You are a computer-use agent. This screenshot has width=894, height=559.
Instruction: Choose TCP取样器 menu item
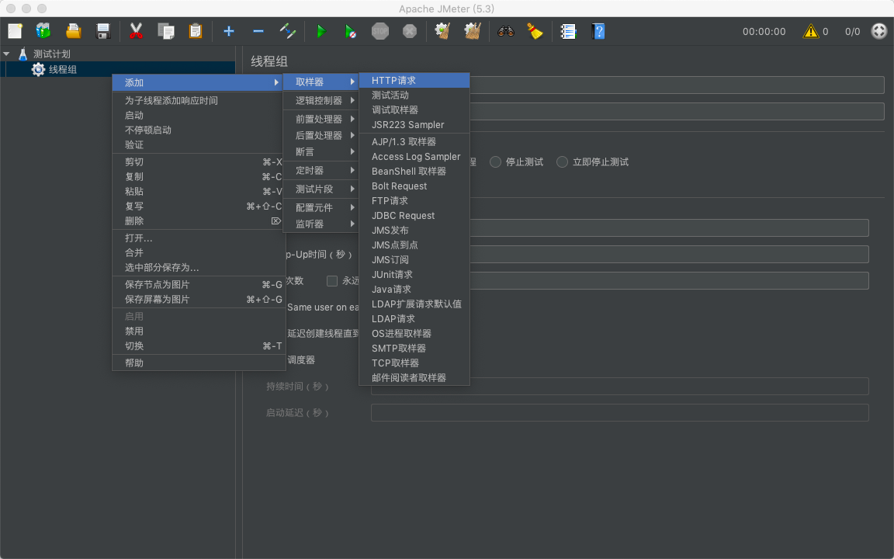[414, 363]
